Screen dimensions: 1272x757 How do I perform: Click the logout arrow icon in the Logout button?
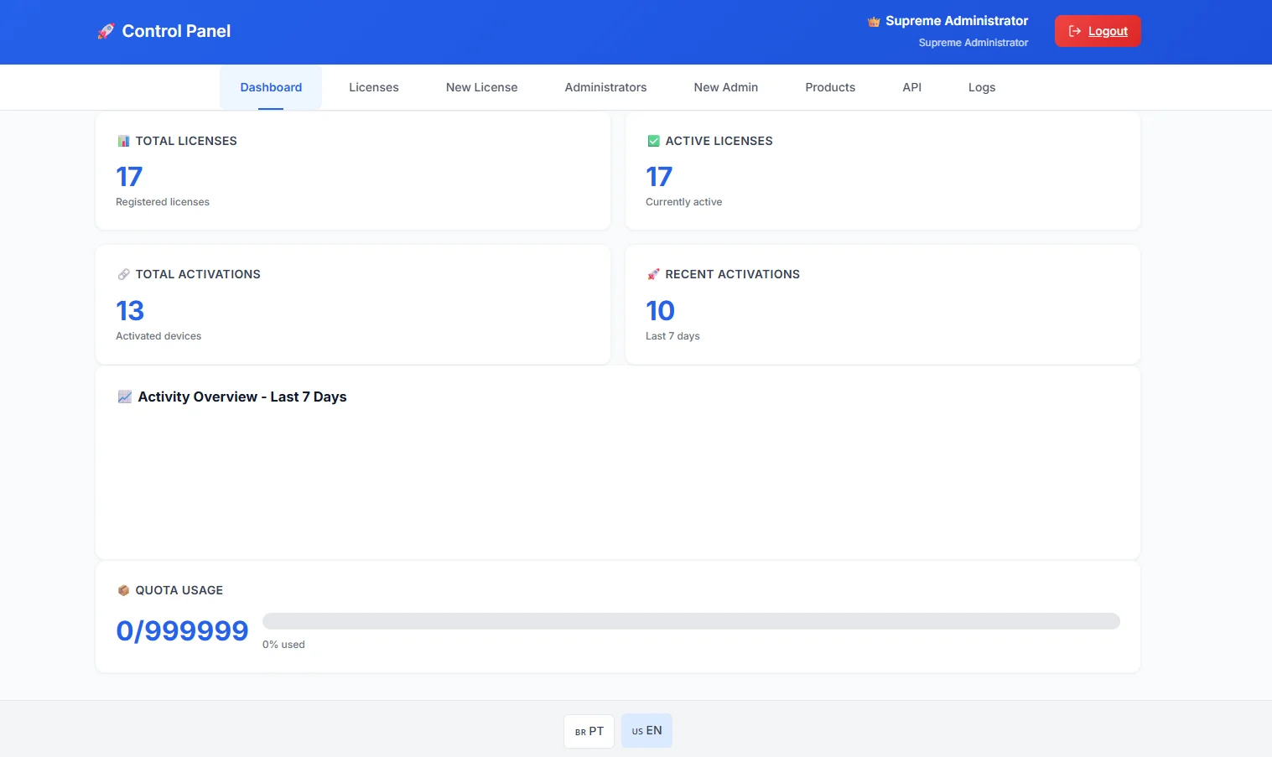(x=1074, y=30)
